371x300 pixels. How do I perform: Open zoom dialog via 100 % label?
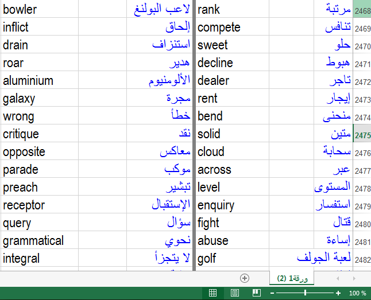click(358, 293)
